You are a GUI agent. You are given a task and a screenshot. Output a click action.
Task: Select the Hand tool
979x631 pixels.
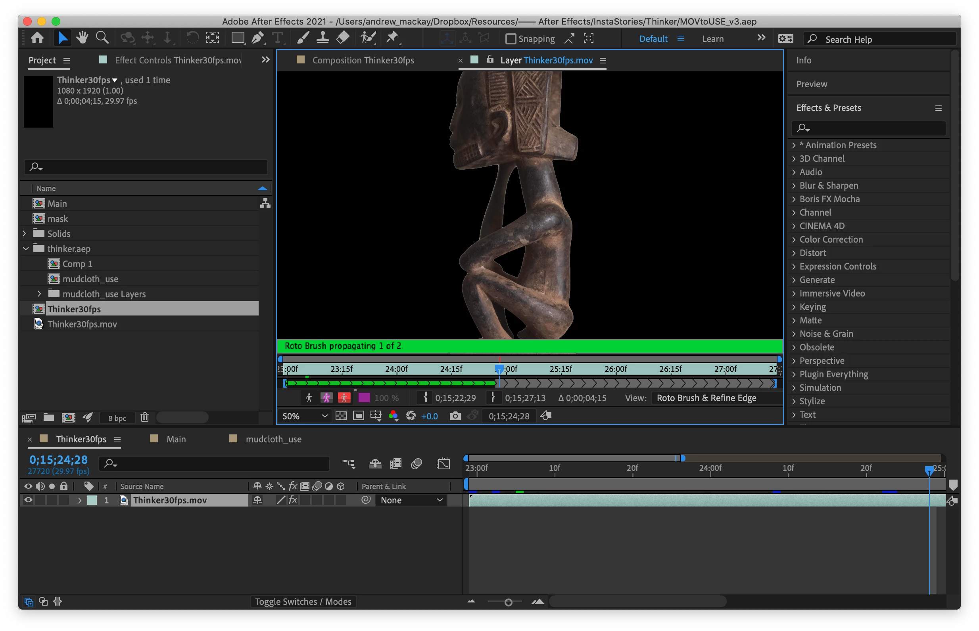(82, 38)
